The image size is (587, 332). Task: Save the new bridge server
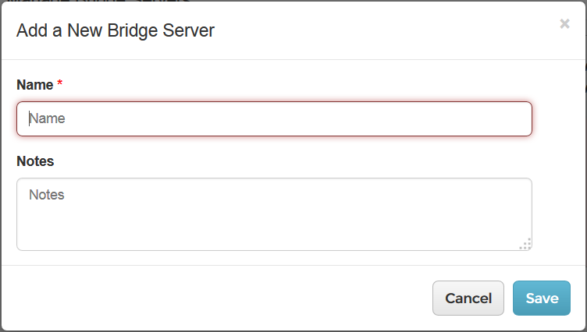click(x=542, y=298)
